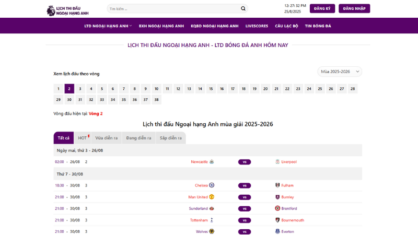Click the 02:00 kickoff time
The width and height of the screenshot is (418, 235).
click(x=60, y=162)
